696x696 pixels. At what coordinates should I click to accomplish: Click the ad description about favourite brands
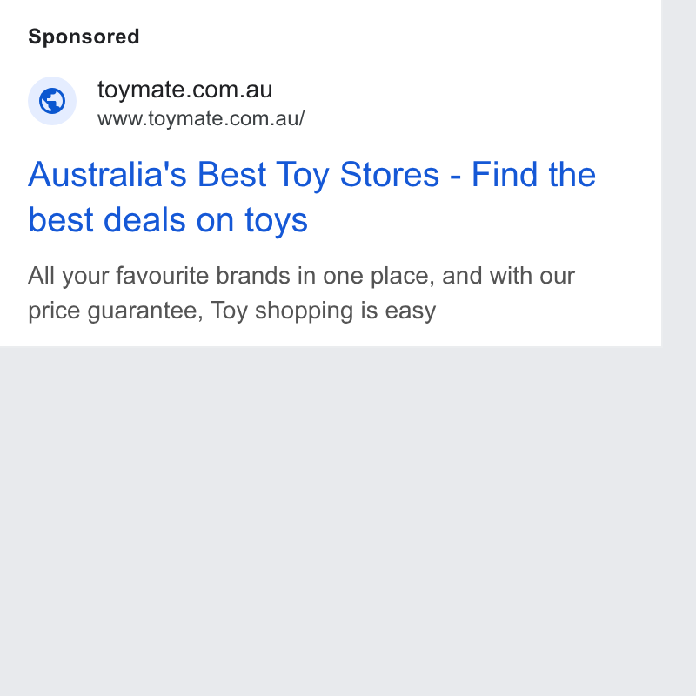point(301,293)
